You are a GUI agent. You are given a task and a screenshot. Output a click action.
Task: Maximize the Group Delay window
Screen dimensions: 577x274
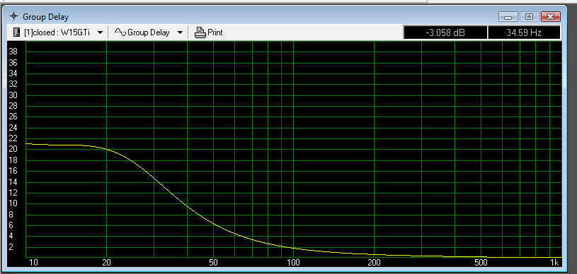529,16
